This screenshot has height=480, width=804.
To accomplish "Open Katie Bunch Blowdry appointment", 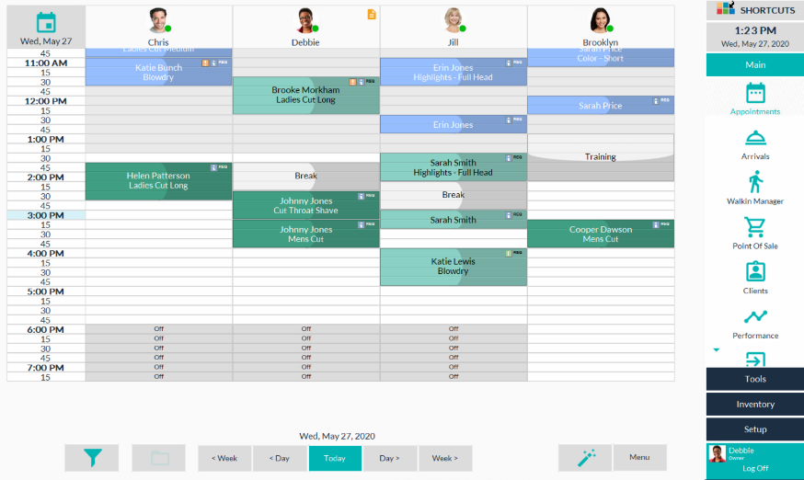I will (158, 72).
